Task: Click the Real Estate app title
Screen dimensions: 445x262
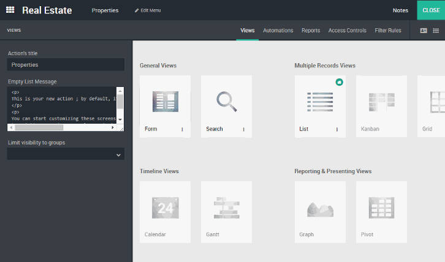Action: [47, 10]
